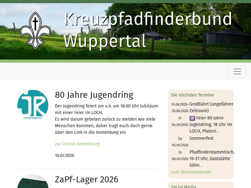The height and width of the screenshot is (188, 251).
Task: Click the ZaPf-Lager round thumbnail image
Action: 33,181
